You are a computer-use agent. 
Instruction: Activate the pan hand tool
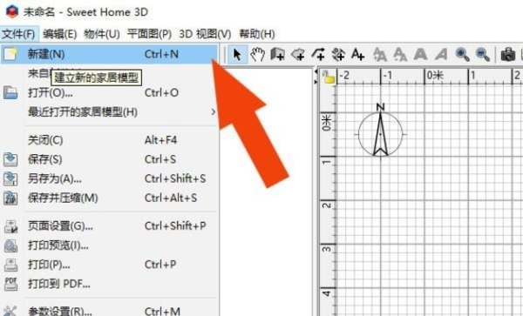(x=257, y=54)
